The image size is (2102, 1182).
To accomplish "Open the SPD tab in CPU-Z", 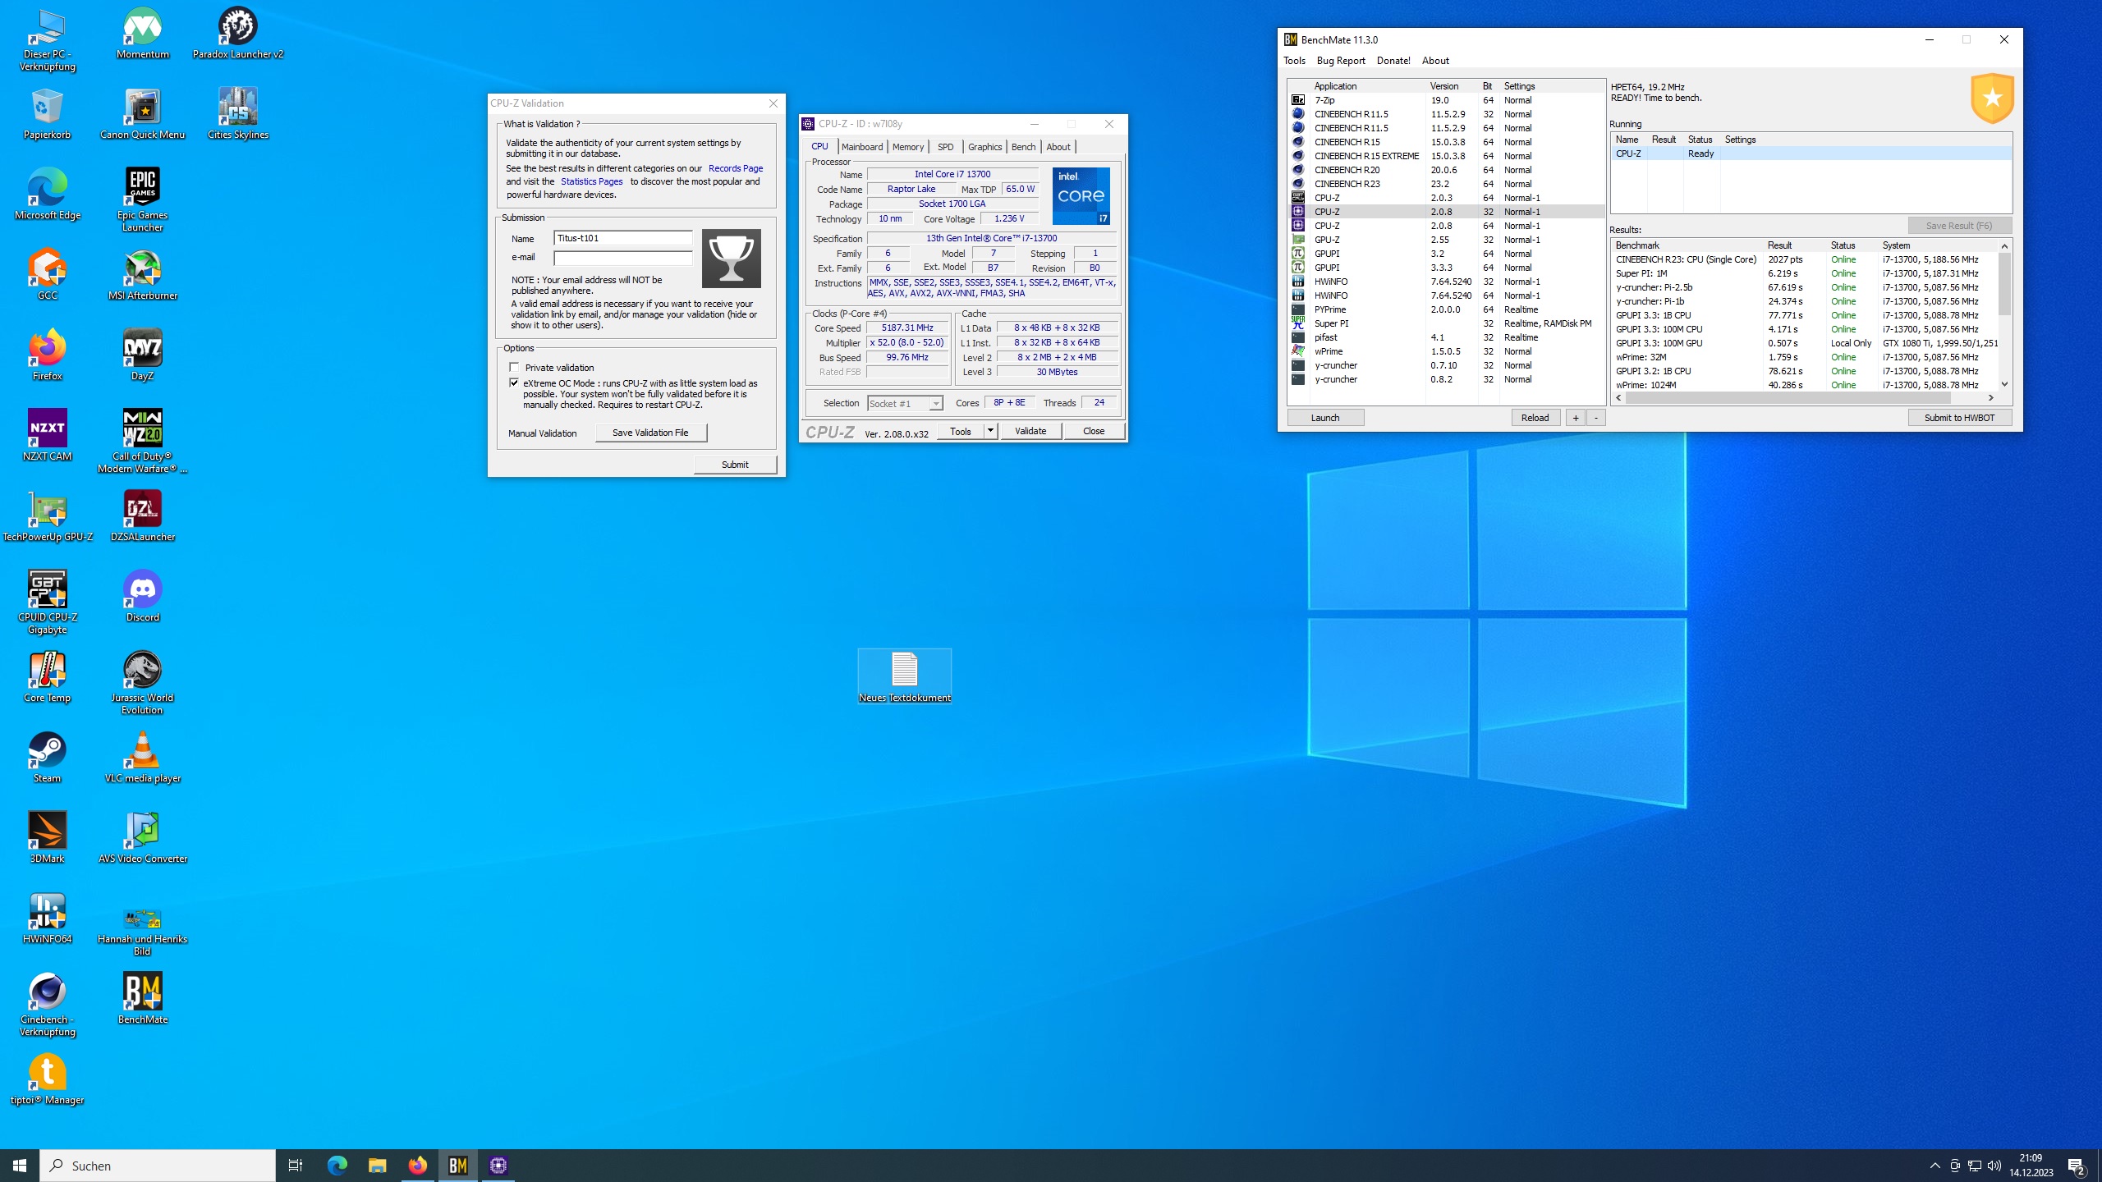I will coord(945,147).
